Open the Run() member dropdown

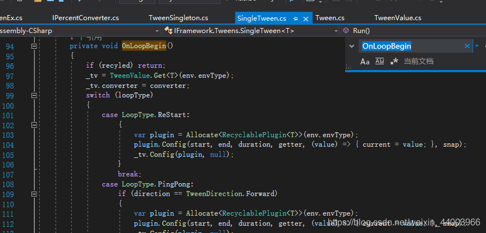pos(414,31)
